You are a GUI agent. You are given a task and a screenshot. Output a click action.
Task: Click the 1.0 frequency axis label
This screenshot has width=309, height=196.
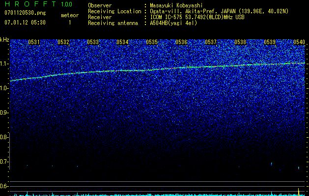click(4, 89)
